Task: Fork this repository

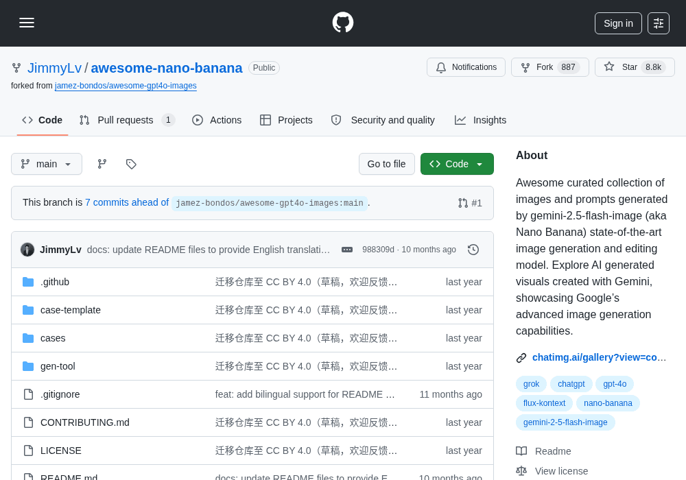Action: click(549, 67)
